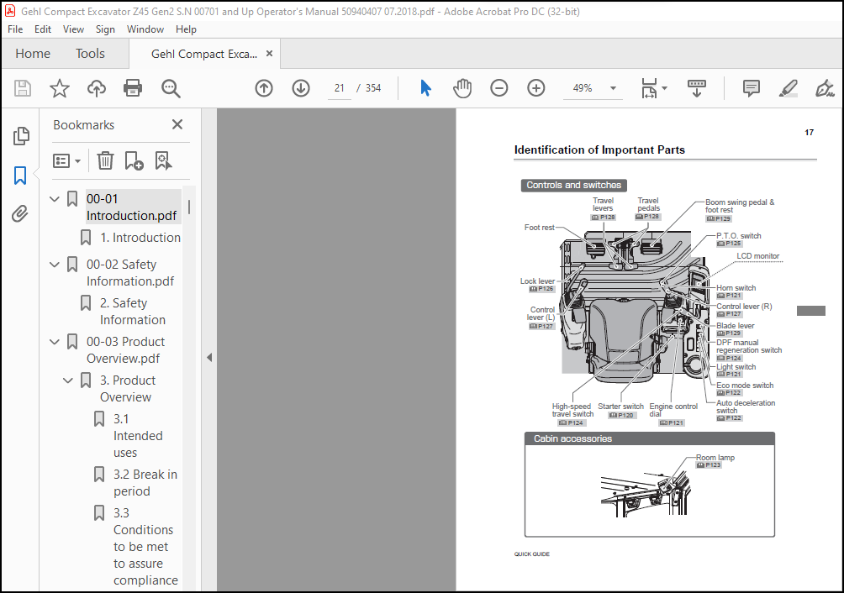Click the Blade lever label
This screenshot has height=593, width=844.
point(736,325)
